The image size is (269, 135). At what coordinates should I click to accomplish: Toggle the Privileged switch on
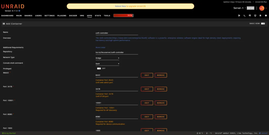tap(99, 69)
